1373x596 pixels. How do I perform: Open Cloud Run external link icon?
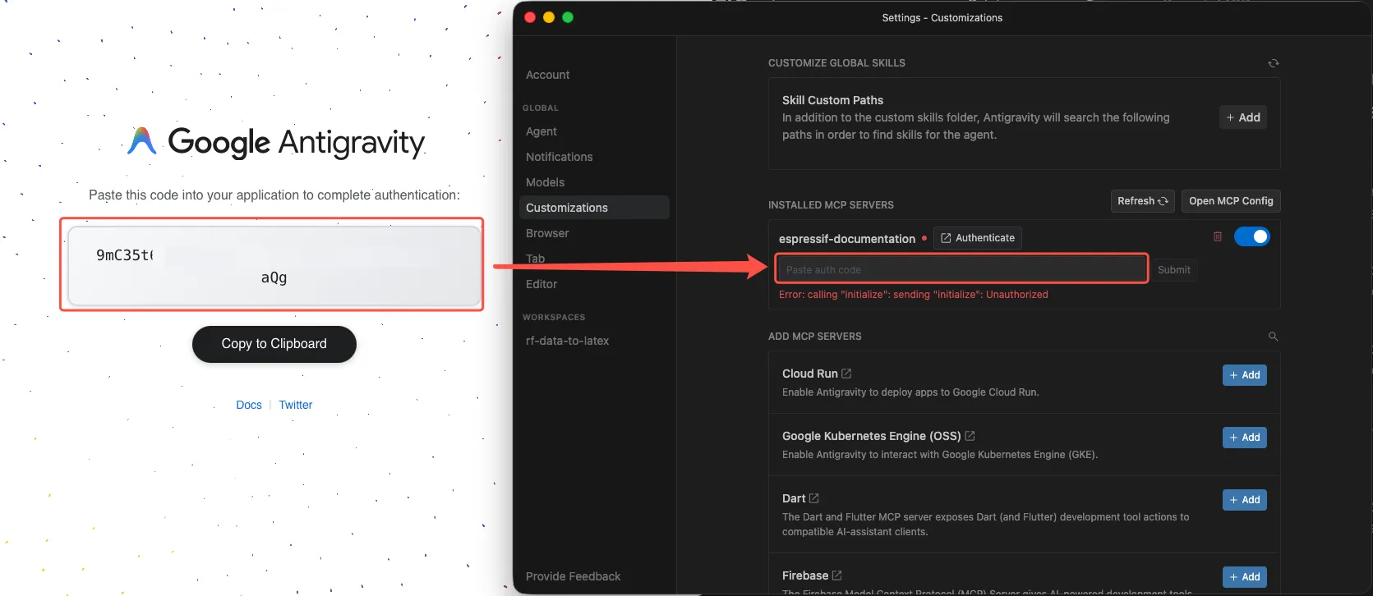pos(847,374)
